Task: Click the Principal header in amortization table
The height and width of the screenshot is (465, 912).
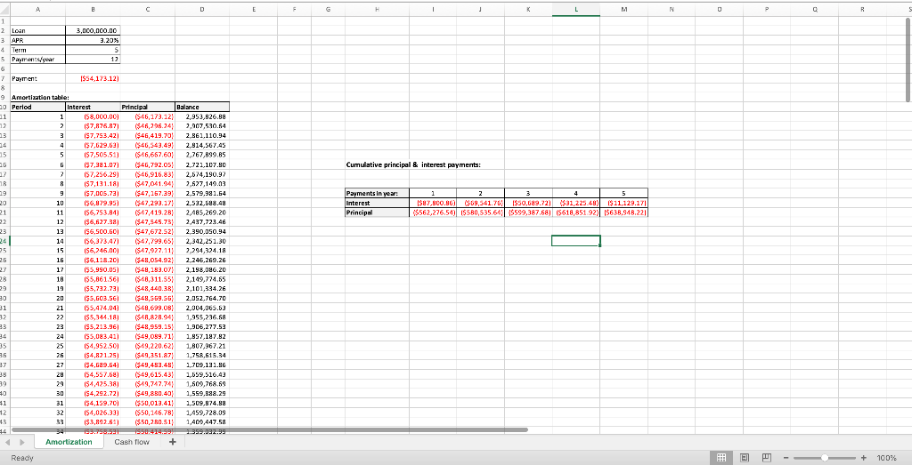Action: (x=148, y=107)
